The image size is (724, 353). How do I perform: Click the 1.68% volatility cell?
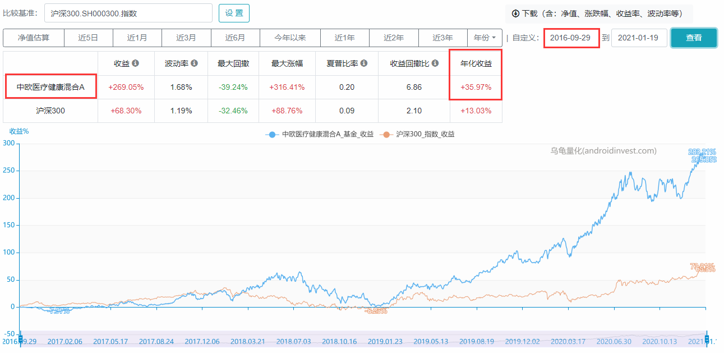(181, 87)
